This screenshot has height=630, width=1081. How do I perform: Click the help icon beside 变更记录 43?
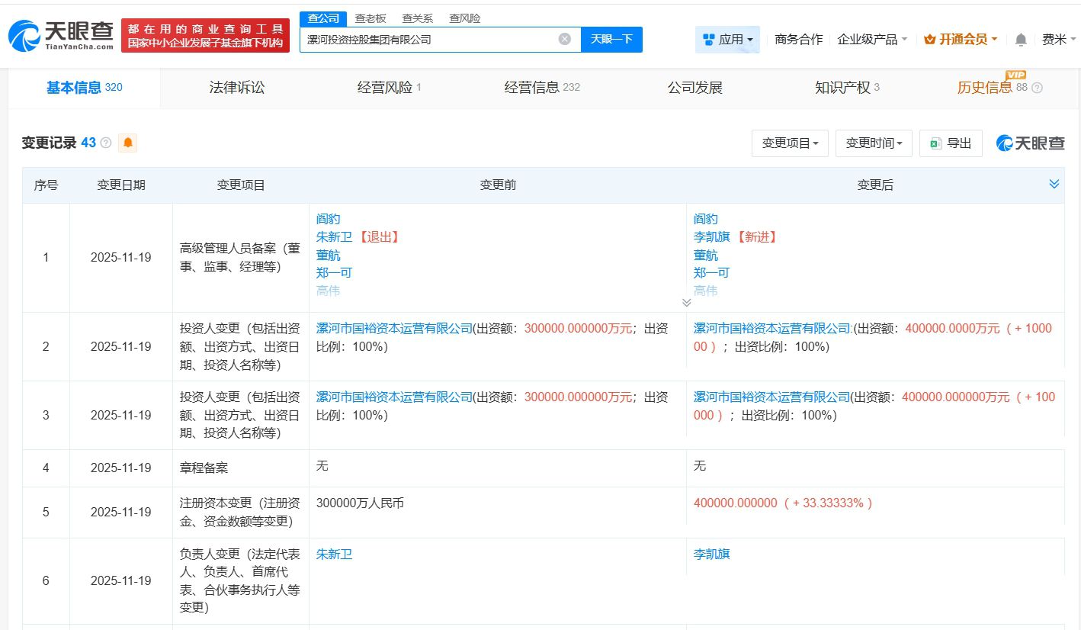(x=106, y=143)
